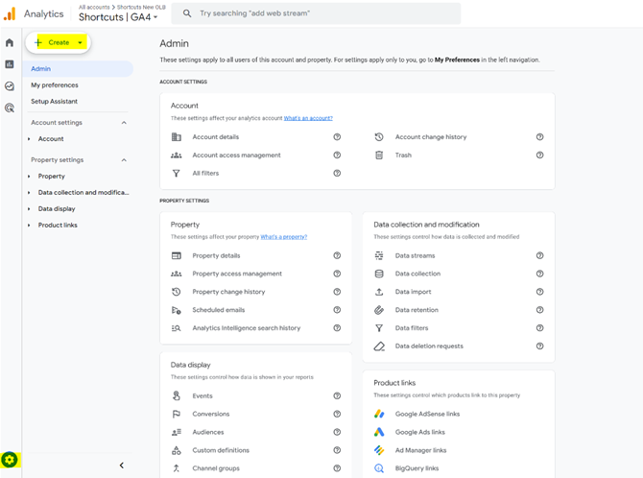Viewport: 643px width, 478px height.
Task: Open the Reports icon in left rail
Action: 10,64
